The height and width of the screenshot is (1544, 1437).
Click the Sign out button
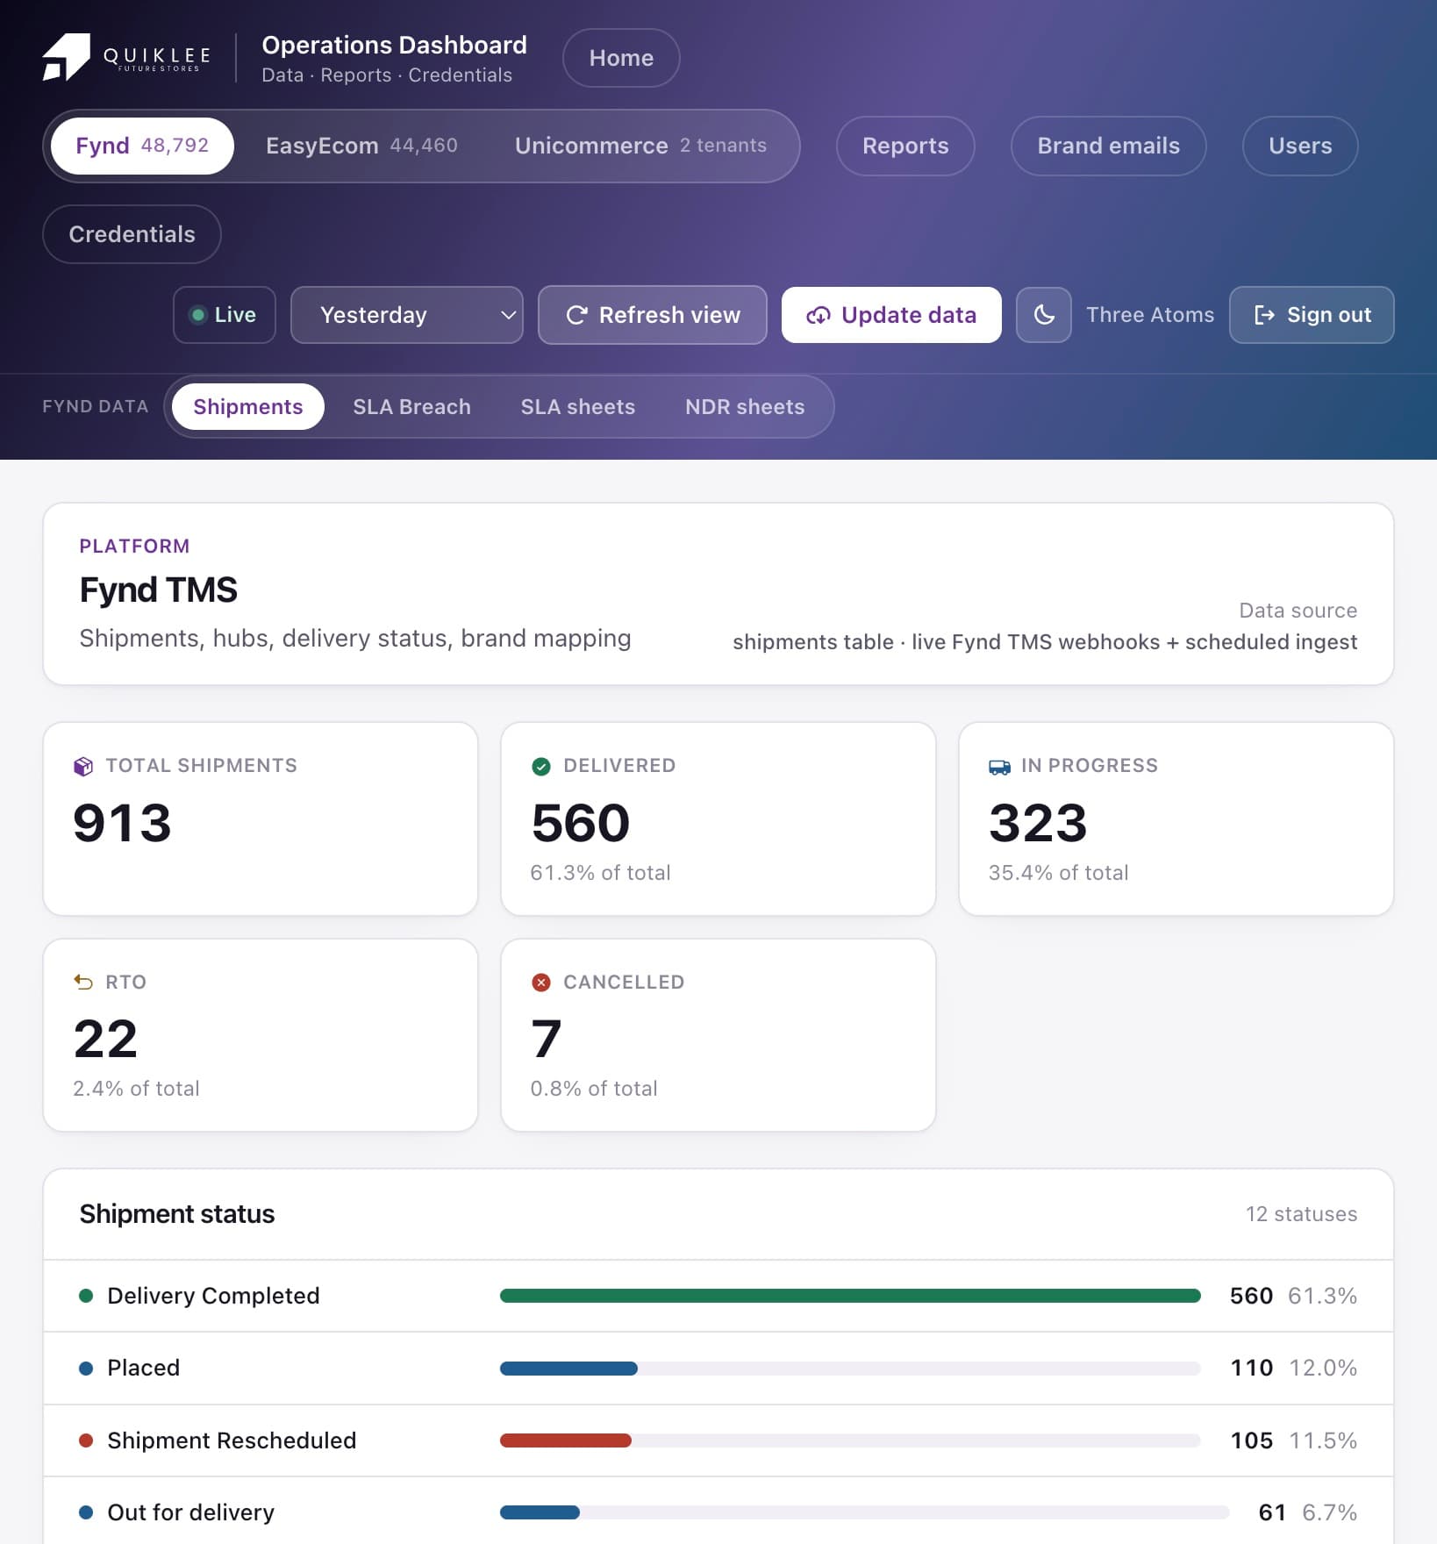(x=1312, y=315)
